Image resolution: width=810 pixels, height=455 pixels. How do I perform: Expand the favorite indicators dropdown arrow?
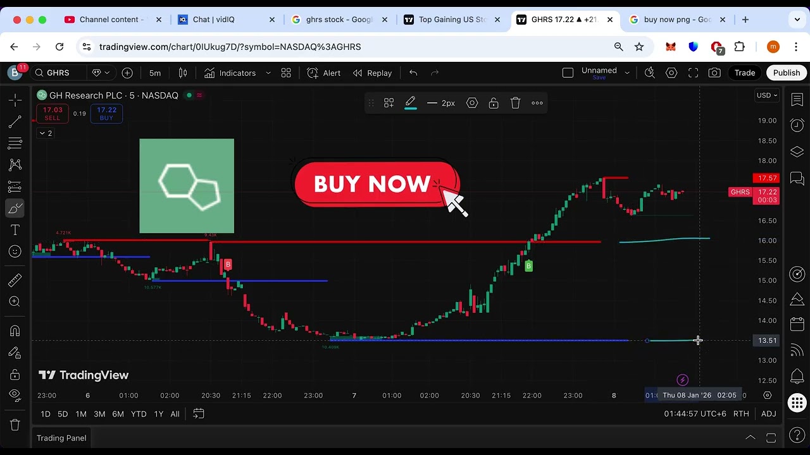pyautogui.click(x=268, y=73)
